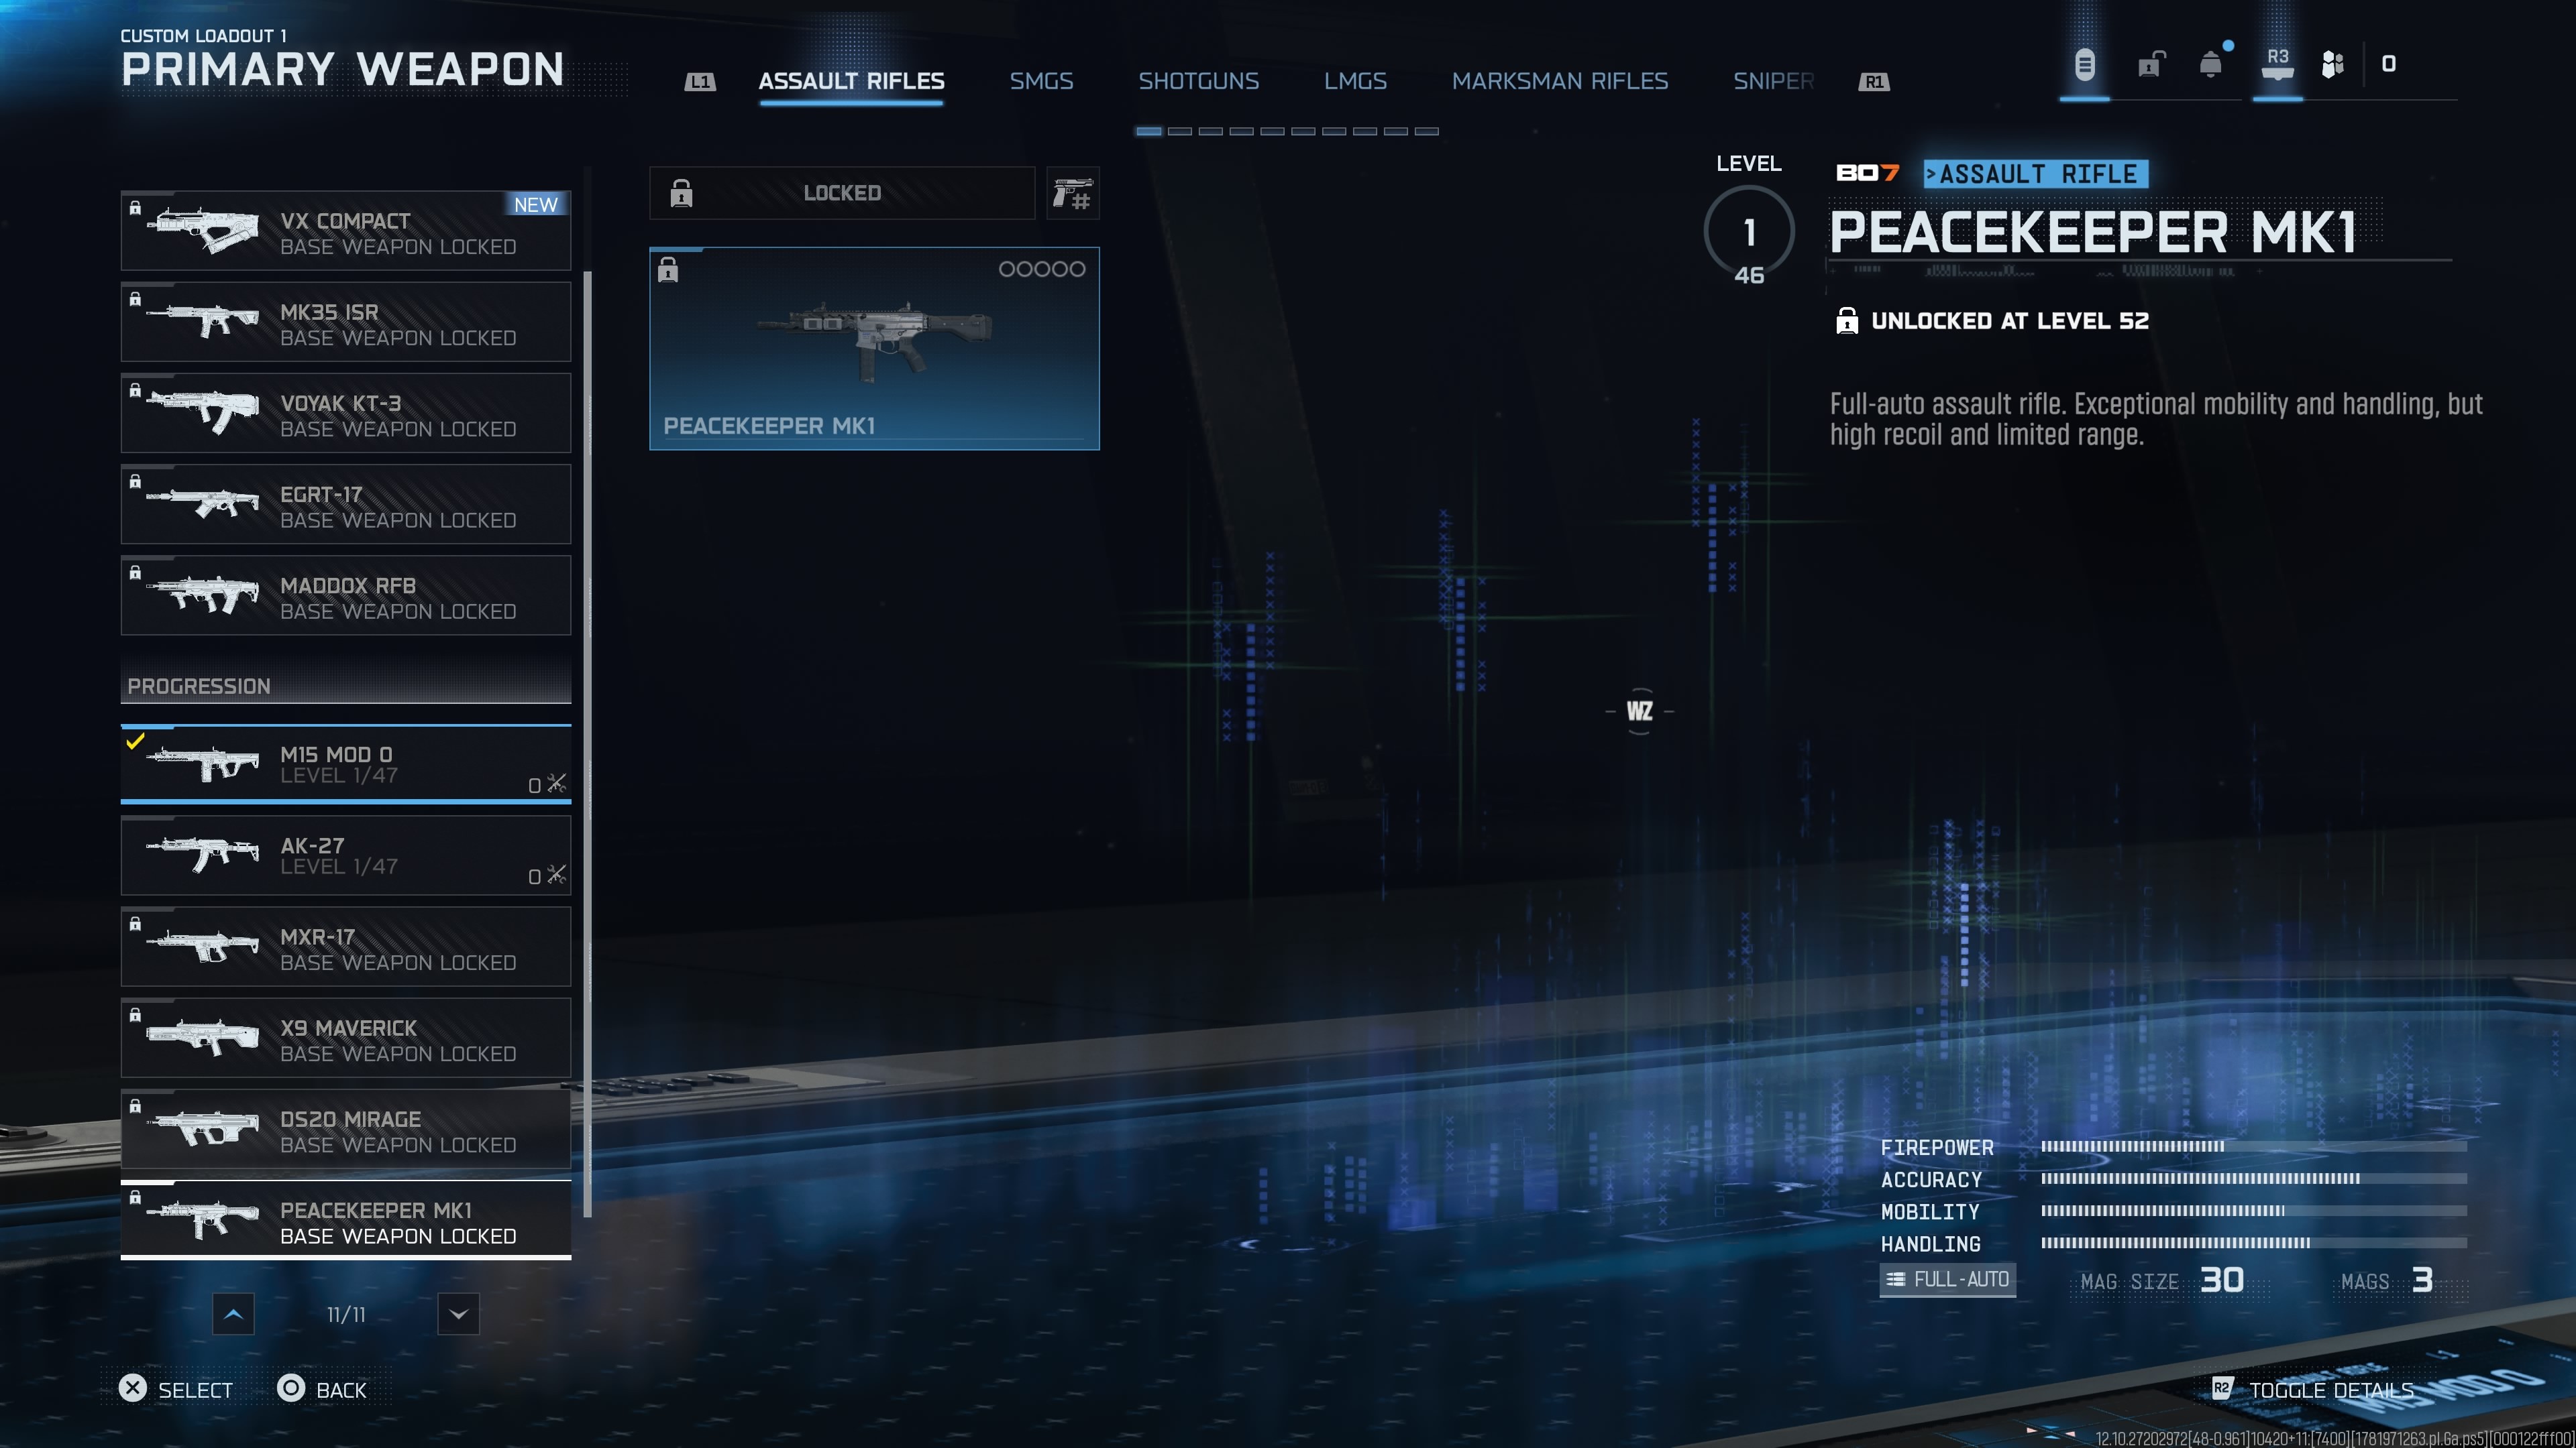Screen dimensions: 2576x1448
Task: Switch to the Sniper tab
Action: click(x=1773, y=81)
